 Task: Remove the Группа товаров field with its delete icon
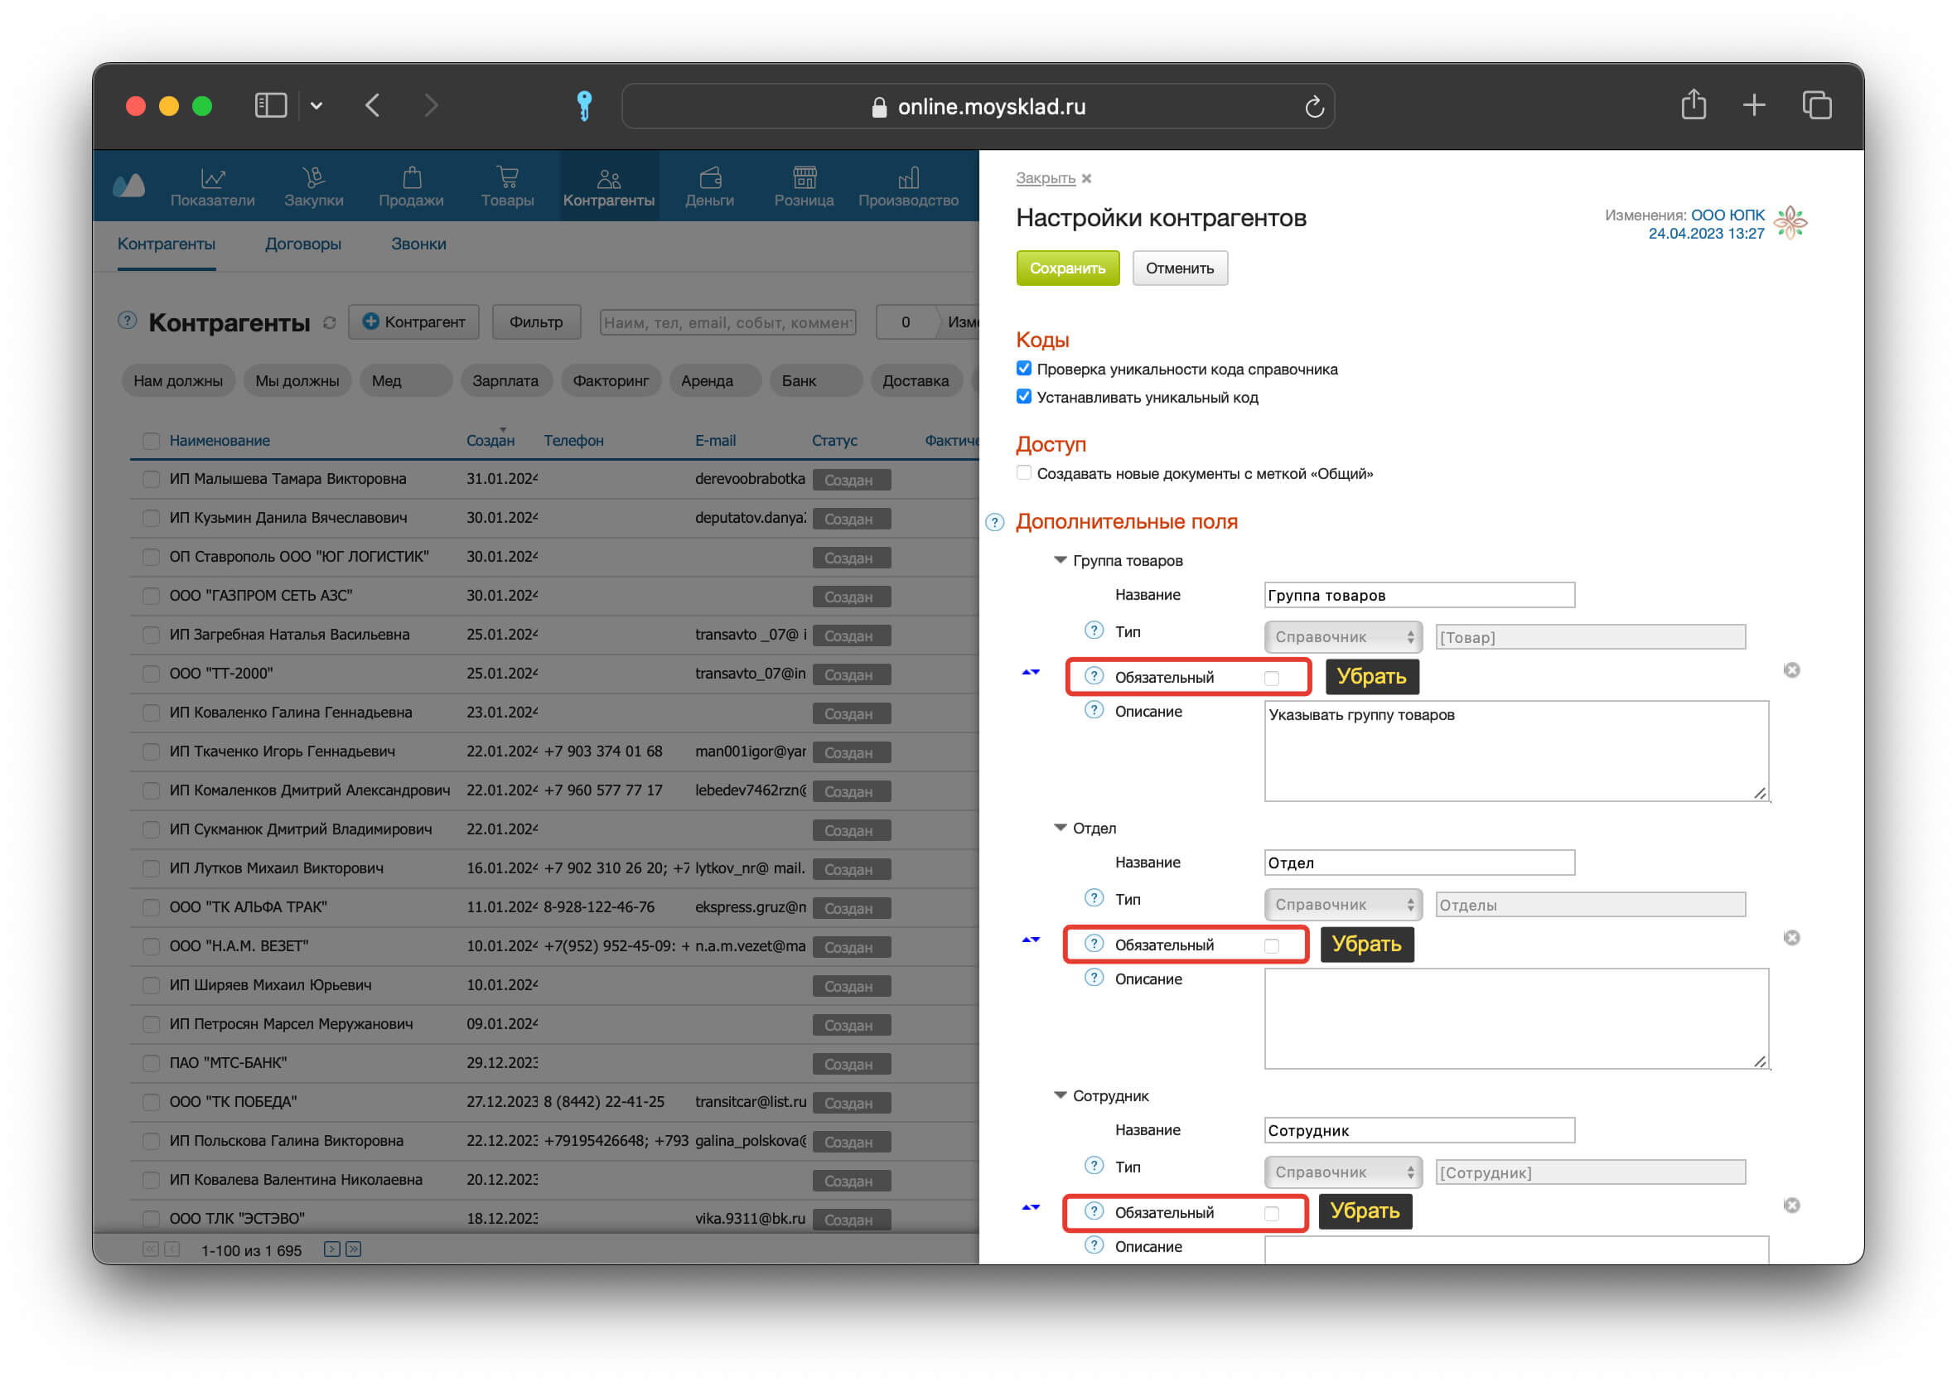pos(1790,669)
